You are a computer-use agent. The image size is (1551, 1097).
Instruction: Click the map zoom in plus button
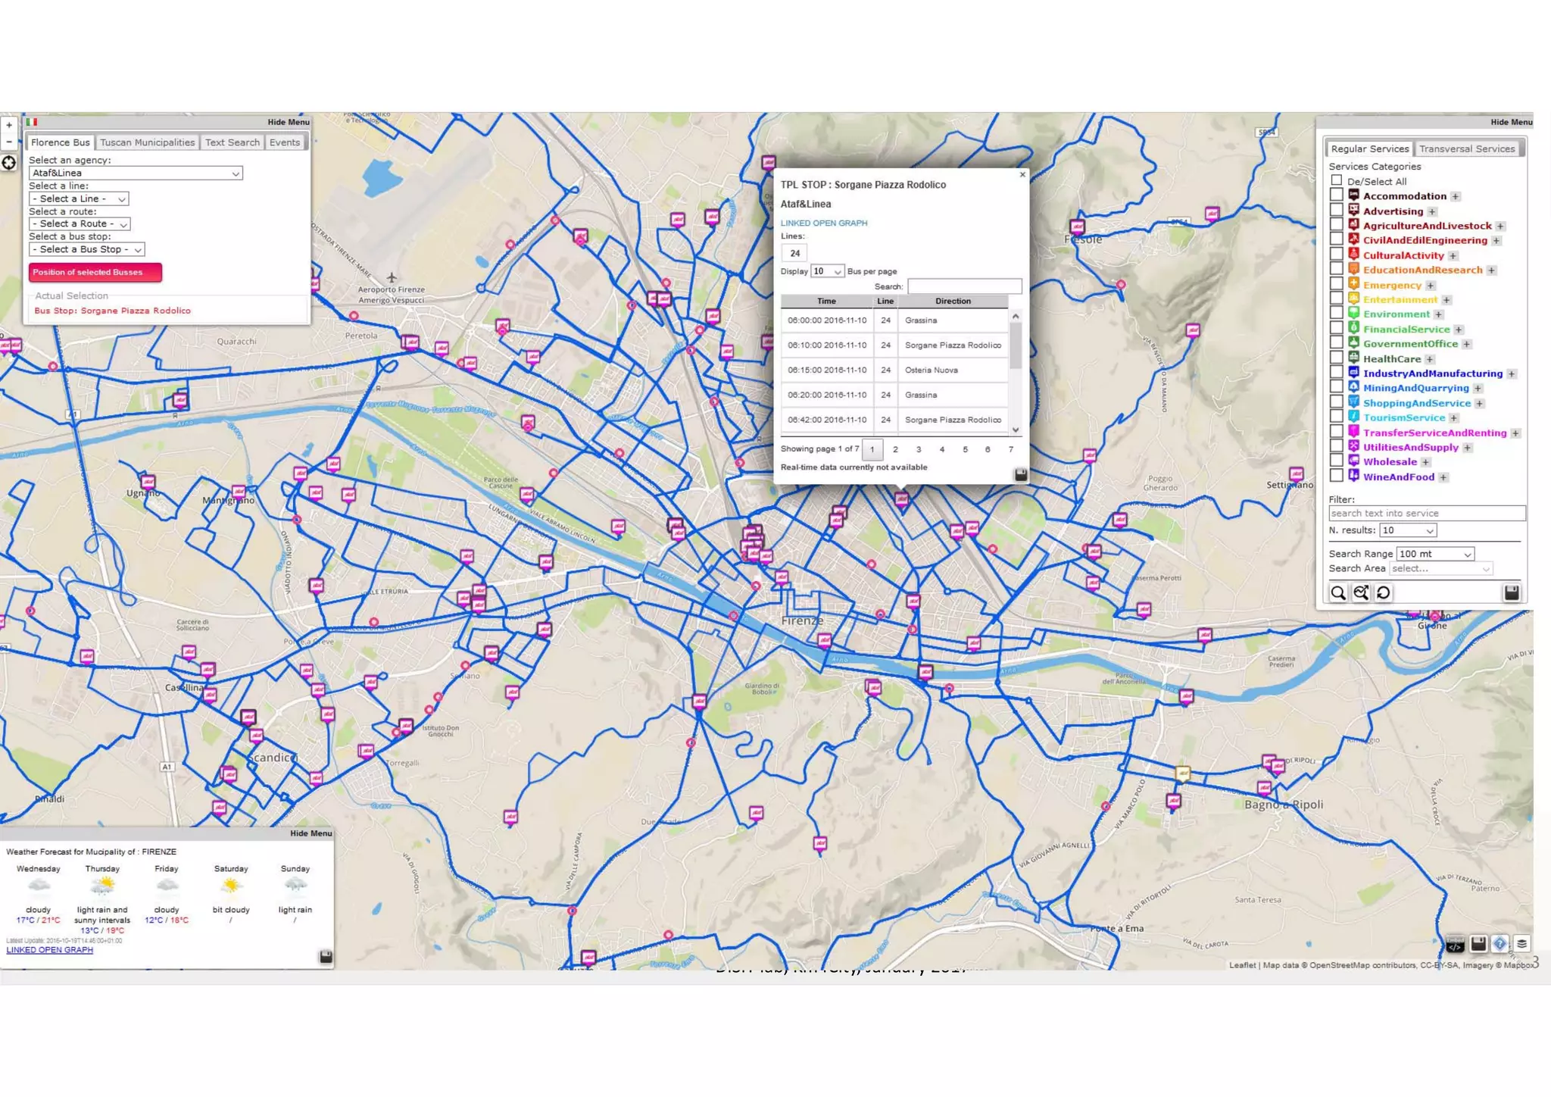[x=8, y=125]
